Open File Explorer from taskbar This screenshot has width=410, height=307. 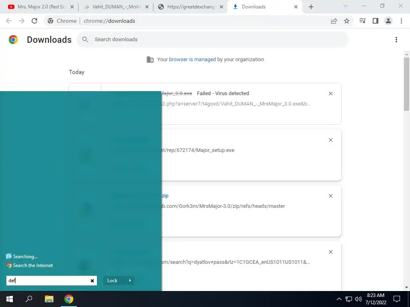49,299
